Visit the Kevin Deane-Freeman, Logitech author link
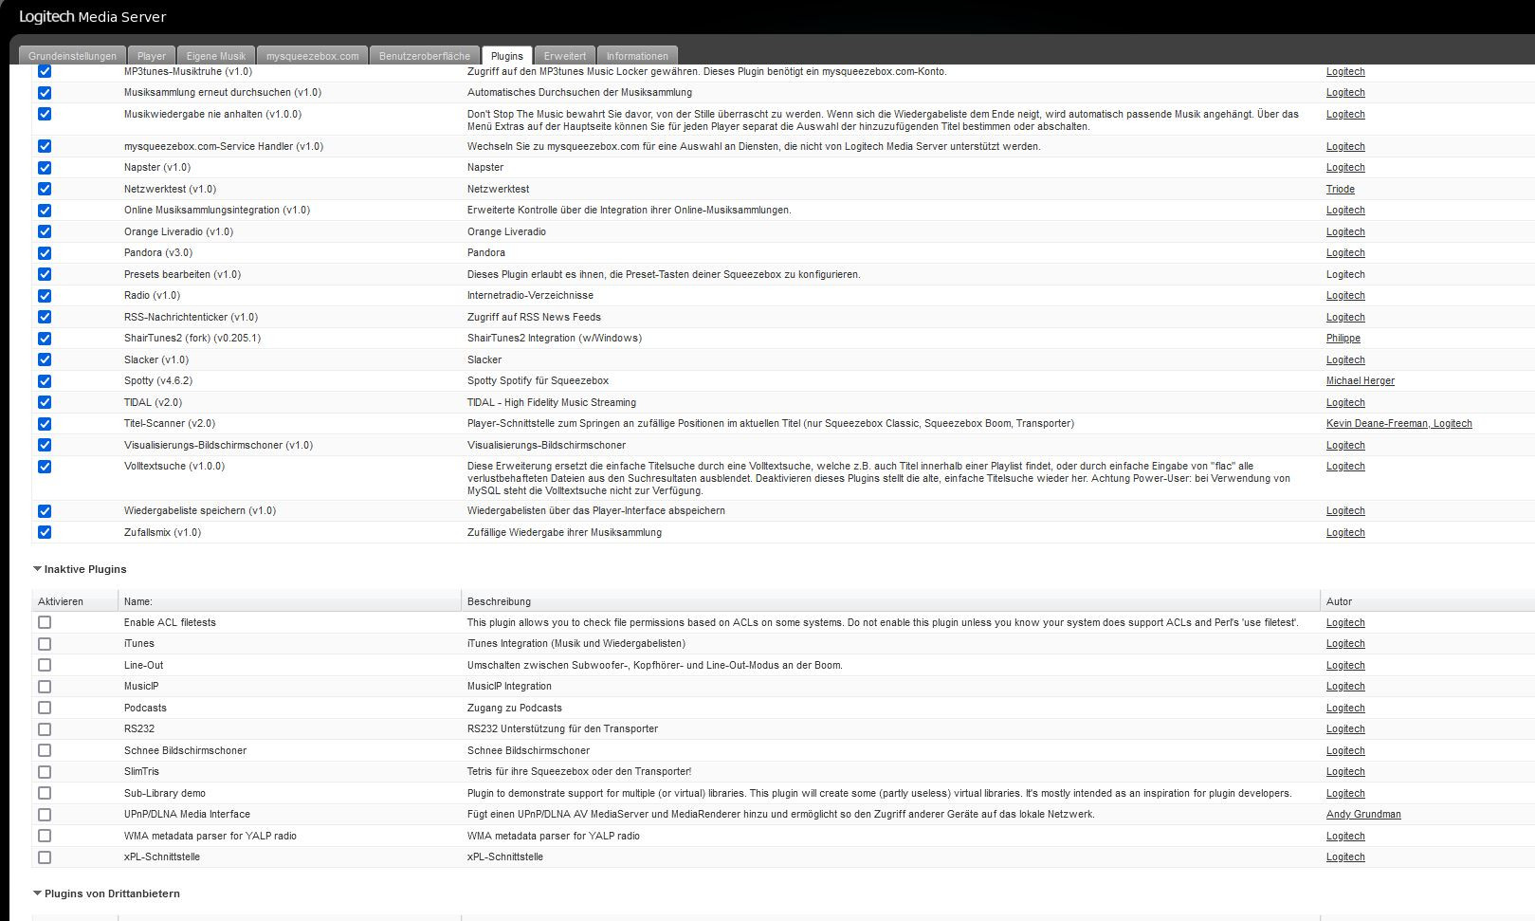This screenshot has width=1535, height=921. 1398,424
